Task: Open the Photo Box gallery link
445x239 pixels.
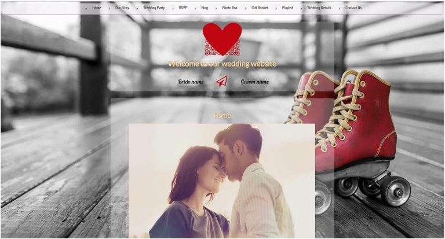Action: click(x=229, y=8)
